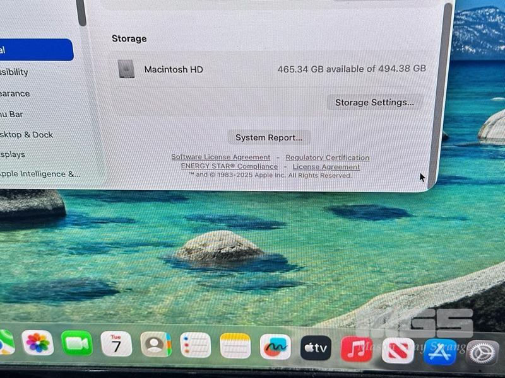Open the ENERGY STAR Compliance link

(x=229, y=166)
